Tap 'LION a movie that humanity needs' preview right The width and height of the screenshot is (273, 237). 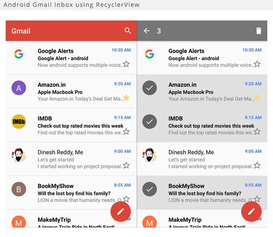click(x=210, y=200)
